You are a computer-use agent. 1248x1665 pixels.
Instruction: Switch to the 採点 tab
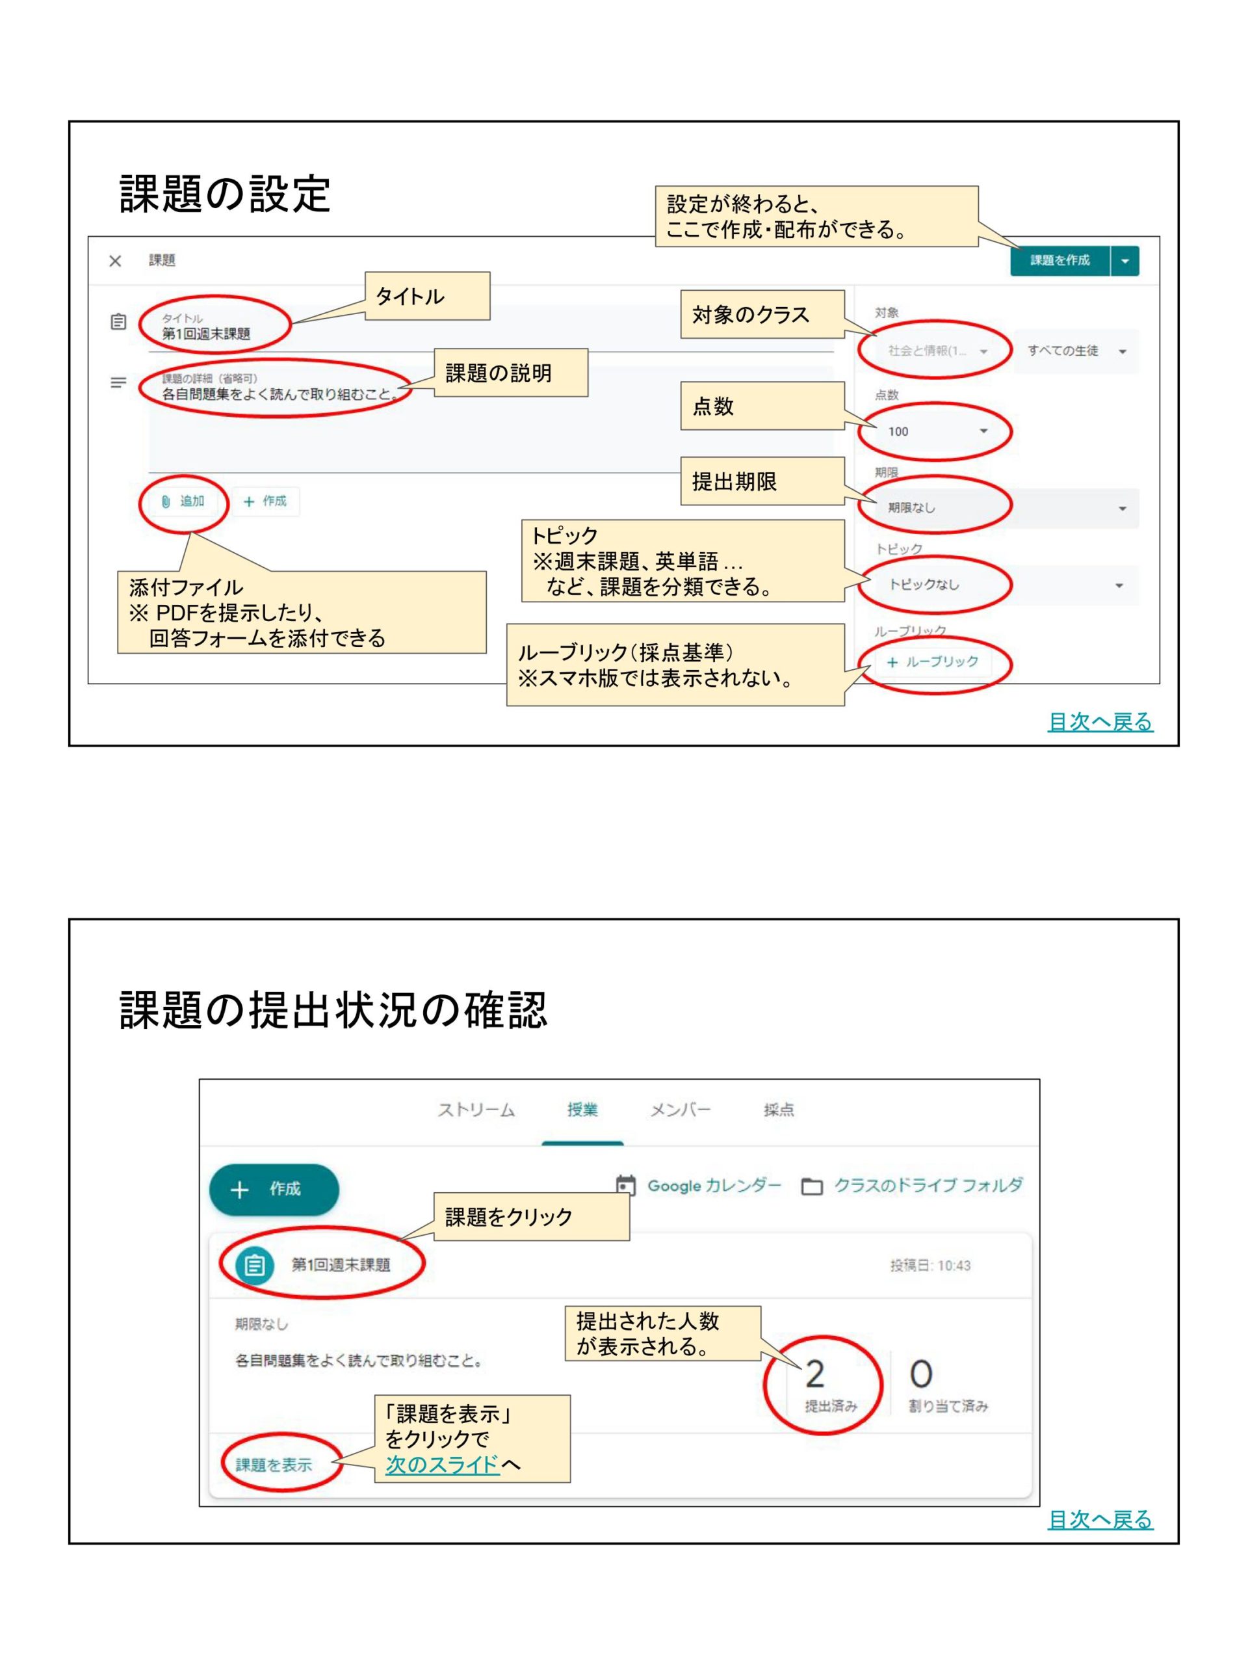[779, 1110]
